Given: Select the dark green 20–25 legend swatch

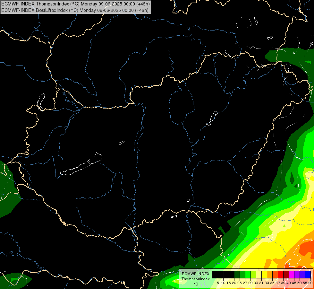Looking at the screenshot, I should coord(237,275).
